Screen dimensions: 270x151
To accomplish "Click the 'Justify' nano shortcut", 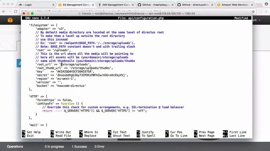I will pos(145,132).
